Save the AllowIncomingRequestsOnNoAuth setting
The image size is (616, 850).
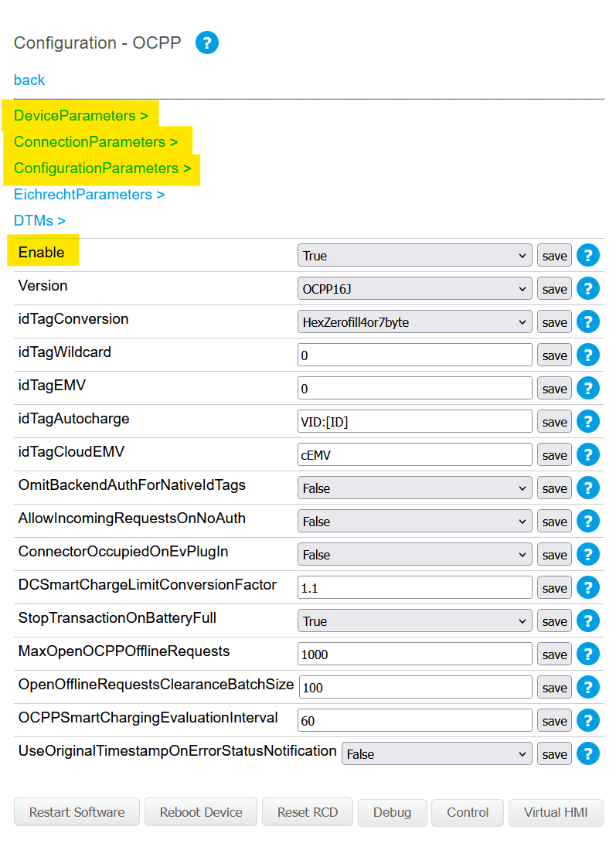[x=554, y=521]
